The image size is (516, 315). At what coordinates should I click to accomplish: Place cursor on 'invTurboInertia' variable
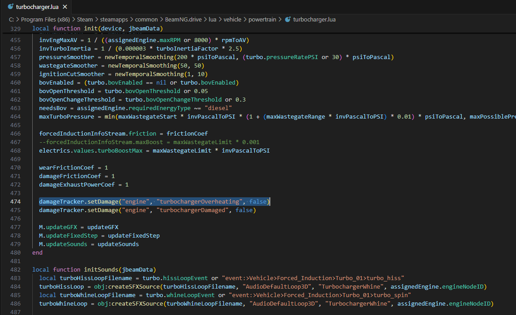(x=65, y=48)
